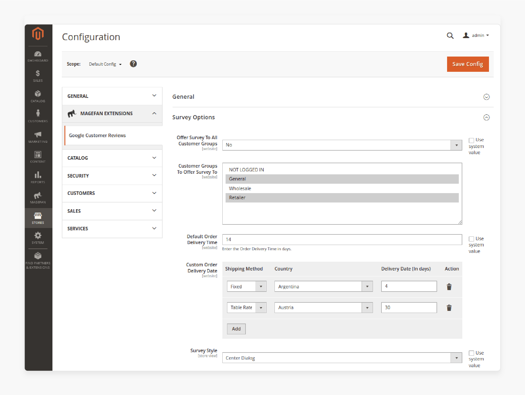Open the Austria country dropdown

pos(323,308)
